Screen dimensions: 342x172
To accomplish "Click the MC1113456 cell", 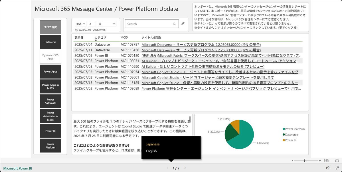I will point(130,50).
